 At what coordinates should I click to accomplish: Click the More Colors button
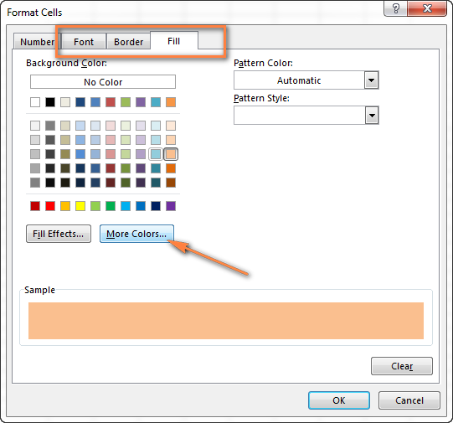[136, 234]
